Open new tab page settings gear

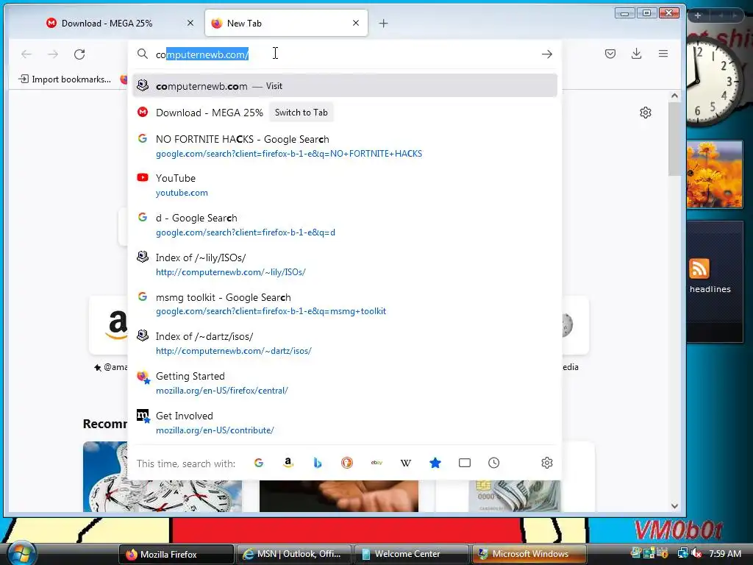646,113
